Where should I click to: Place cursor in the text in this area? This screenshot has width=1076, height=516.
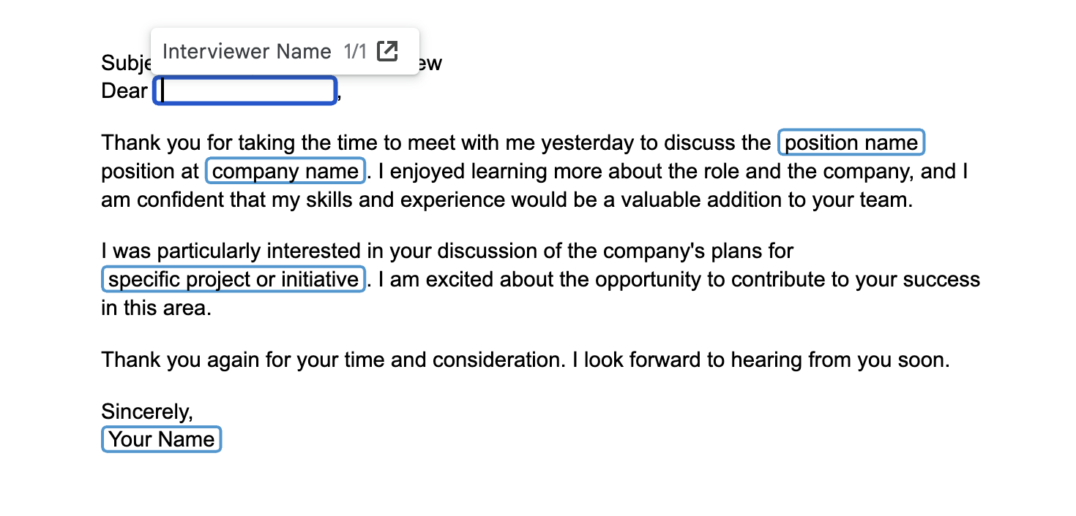[x=156, y=308]
